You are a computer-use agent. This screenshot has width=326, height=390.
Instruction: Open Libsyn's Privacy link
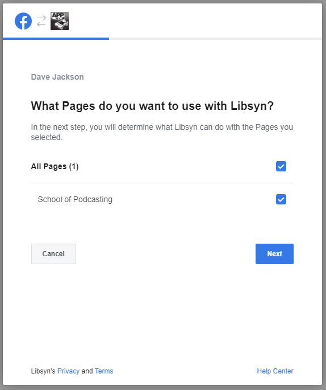pyautogui.click(x=68, y=371)
